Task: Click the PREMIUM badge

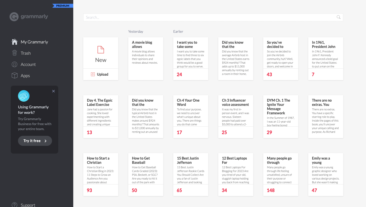Action: coord(62,6)
